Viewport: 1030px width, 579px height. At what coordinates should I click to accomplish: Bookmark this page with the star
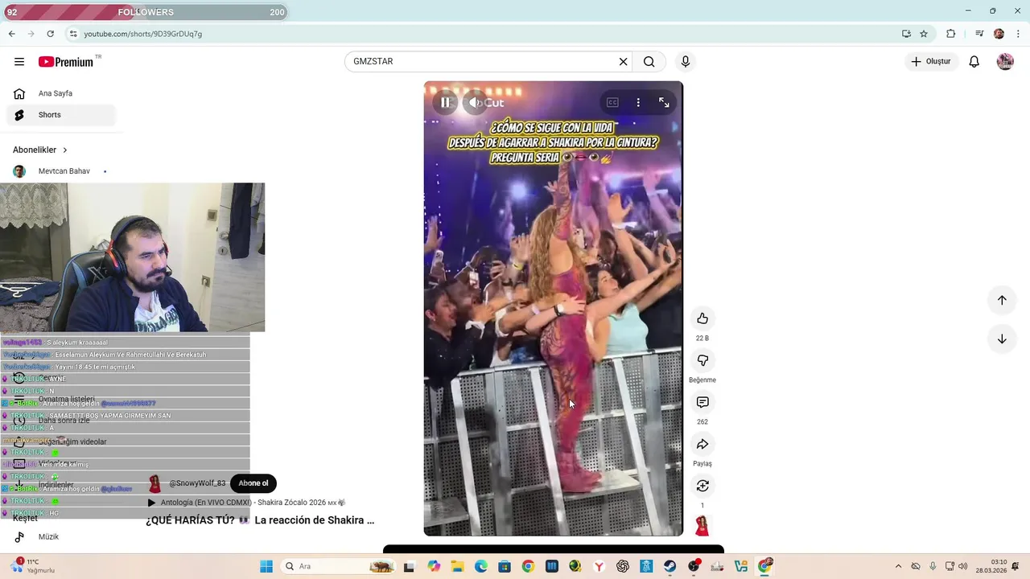click(x=924, y=34)
